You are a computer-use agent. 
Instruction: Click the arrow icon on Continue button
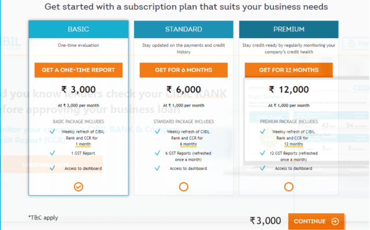[335, 221]
